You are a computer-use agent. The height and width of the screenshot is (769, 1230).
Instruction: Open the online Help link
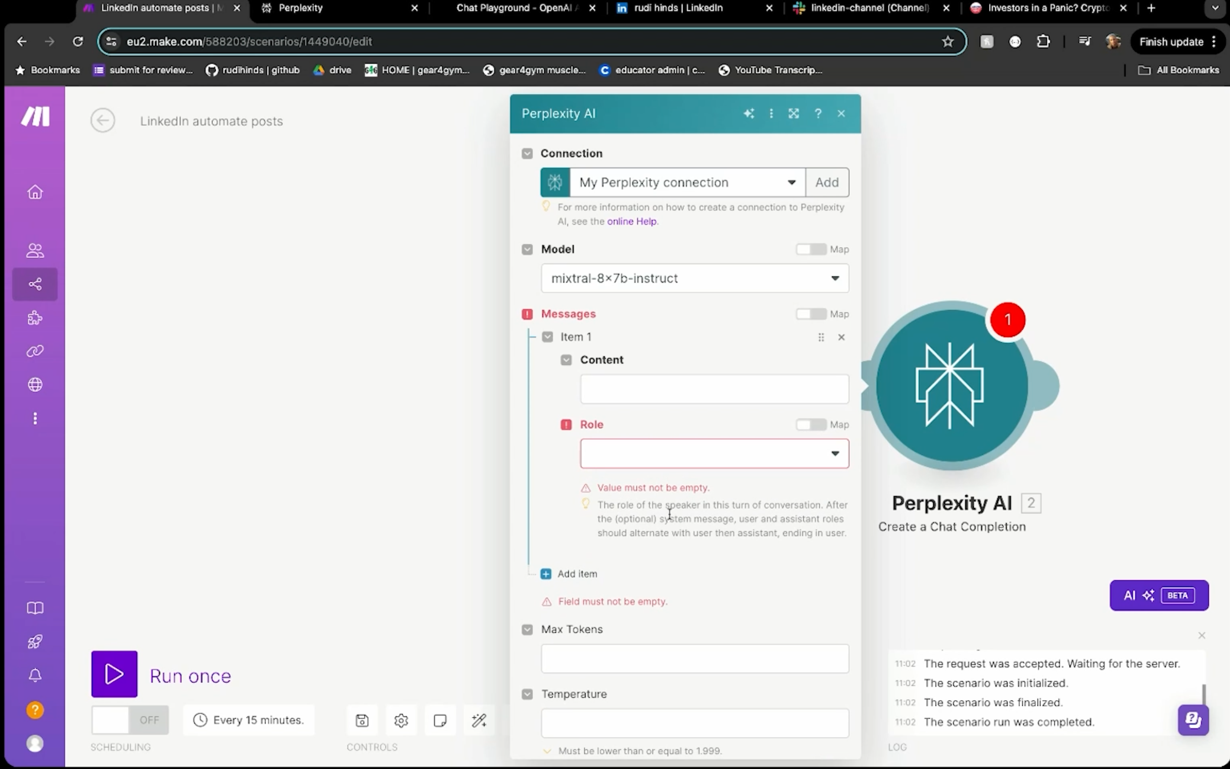tap(631, 221)
